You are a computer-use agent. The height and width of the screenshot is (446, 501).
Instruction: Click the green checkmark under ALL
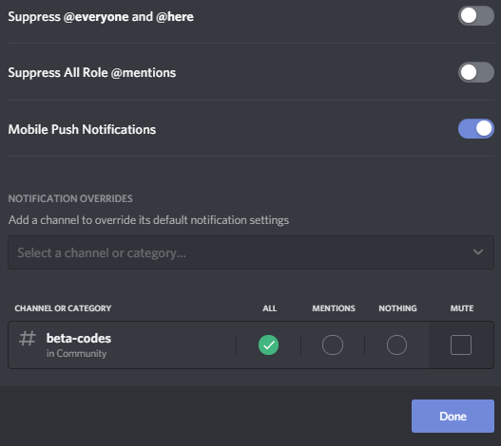[x=268, y=344]
